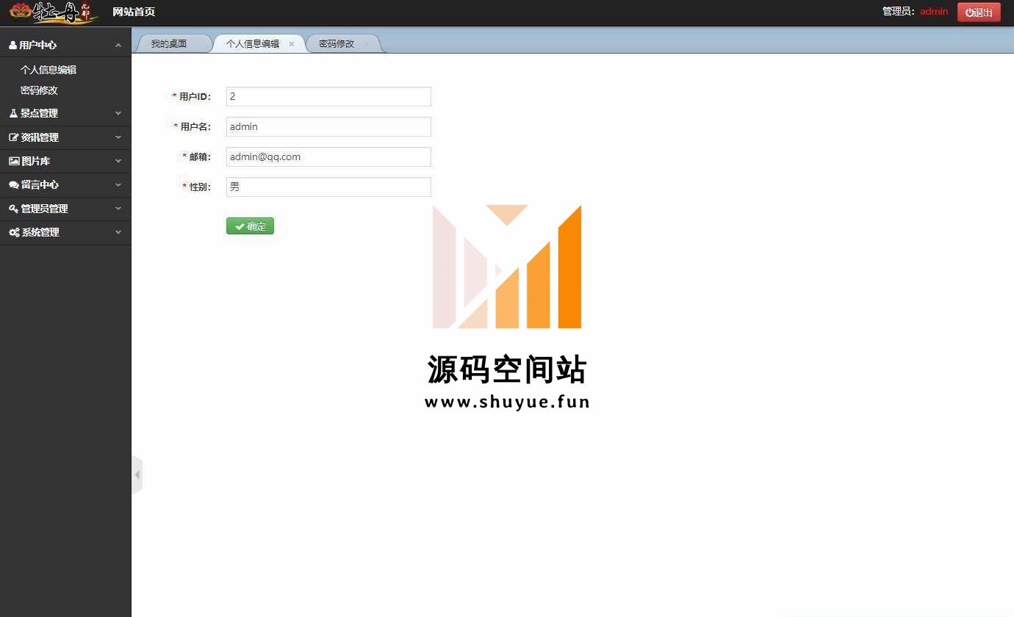Click the speech bubble icon beside 留言中心
The image size is (1014, 617).
tap(14, 185)
